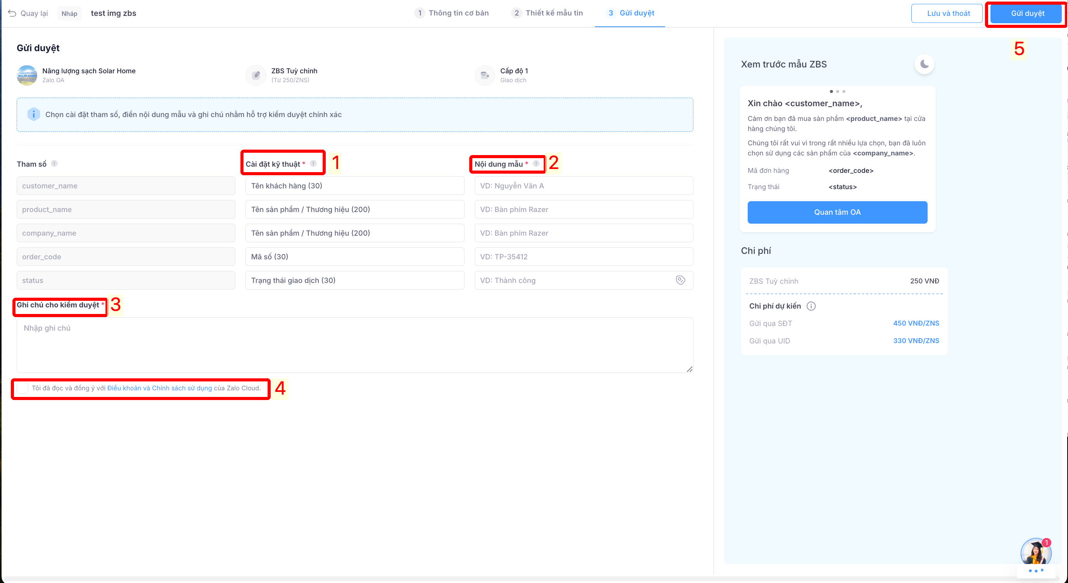Click info icon beside Nội dung mẫu
The image size is (1068, 583).
click(x=536, y=164)
